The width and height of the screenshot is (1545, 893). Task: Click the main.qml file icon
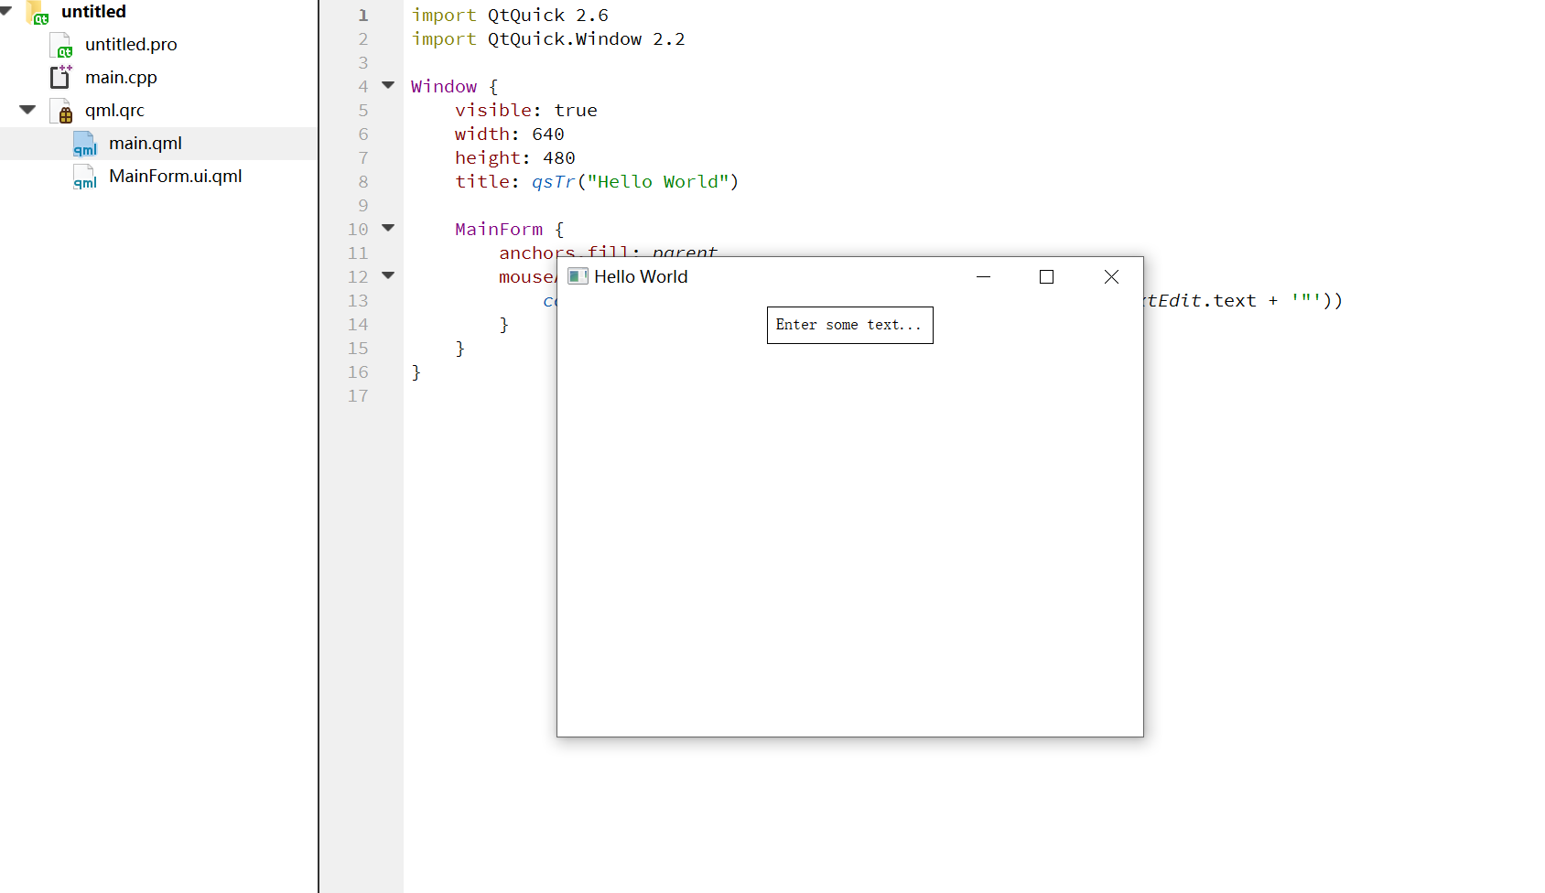[85, 144]
